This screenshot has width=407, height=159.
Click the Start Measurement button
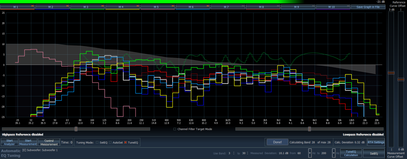[x=28, y=142]
